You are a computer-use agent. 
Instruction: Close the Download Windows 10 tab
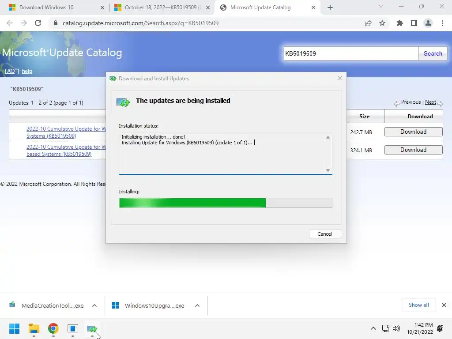click(102, 8)
